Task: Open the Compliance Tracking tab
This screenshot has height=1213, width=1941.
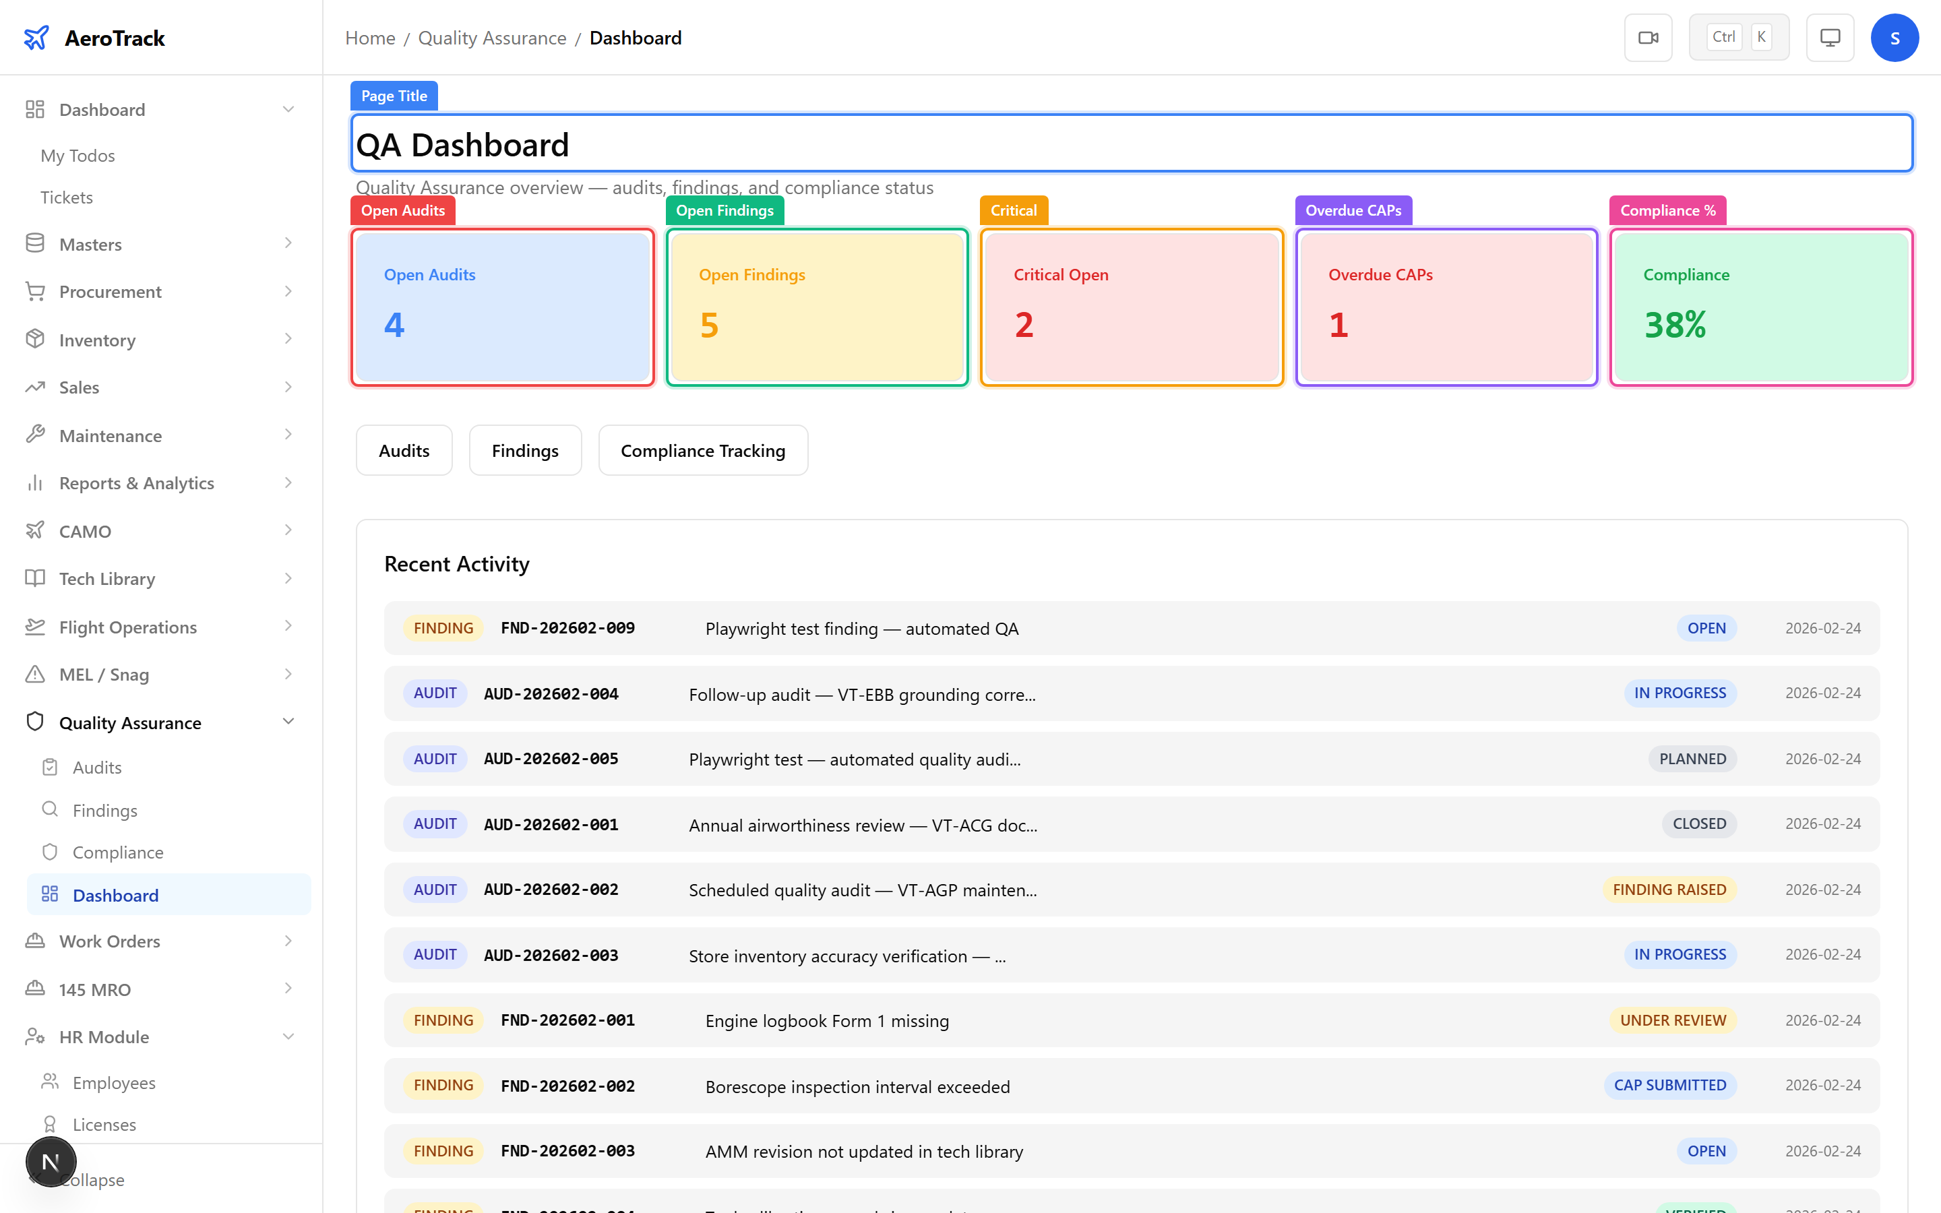Action: 703,450
